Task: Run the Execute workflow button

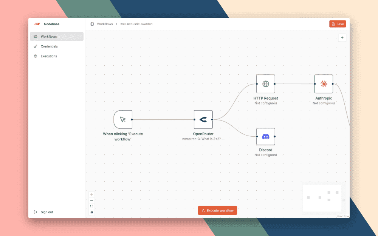Action: coord(217,210)
